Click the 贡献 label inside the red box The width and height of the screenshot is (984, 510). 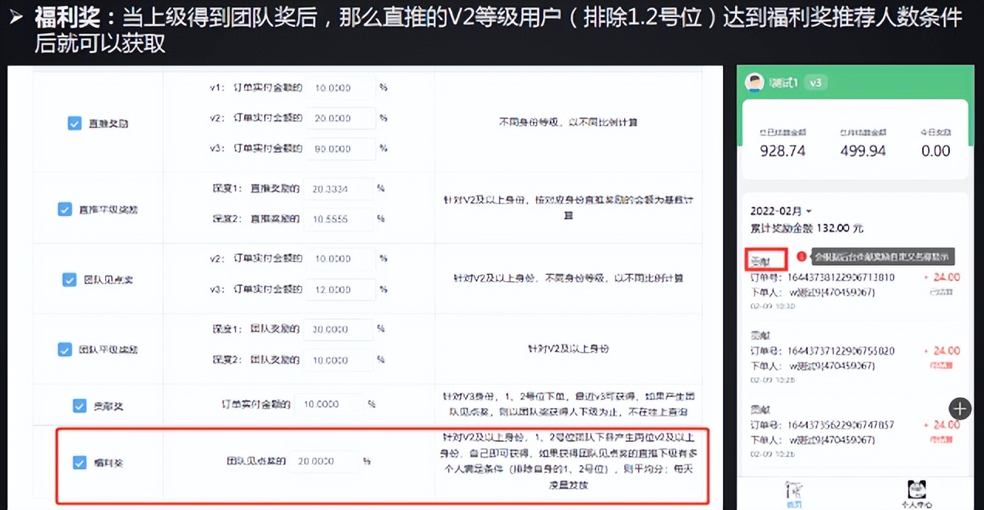pyautogui.click(x=765, y=260)
